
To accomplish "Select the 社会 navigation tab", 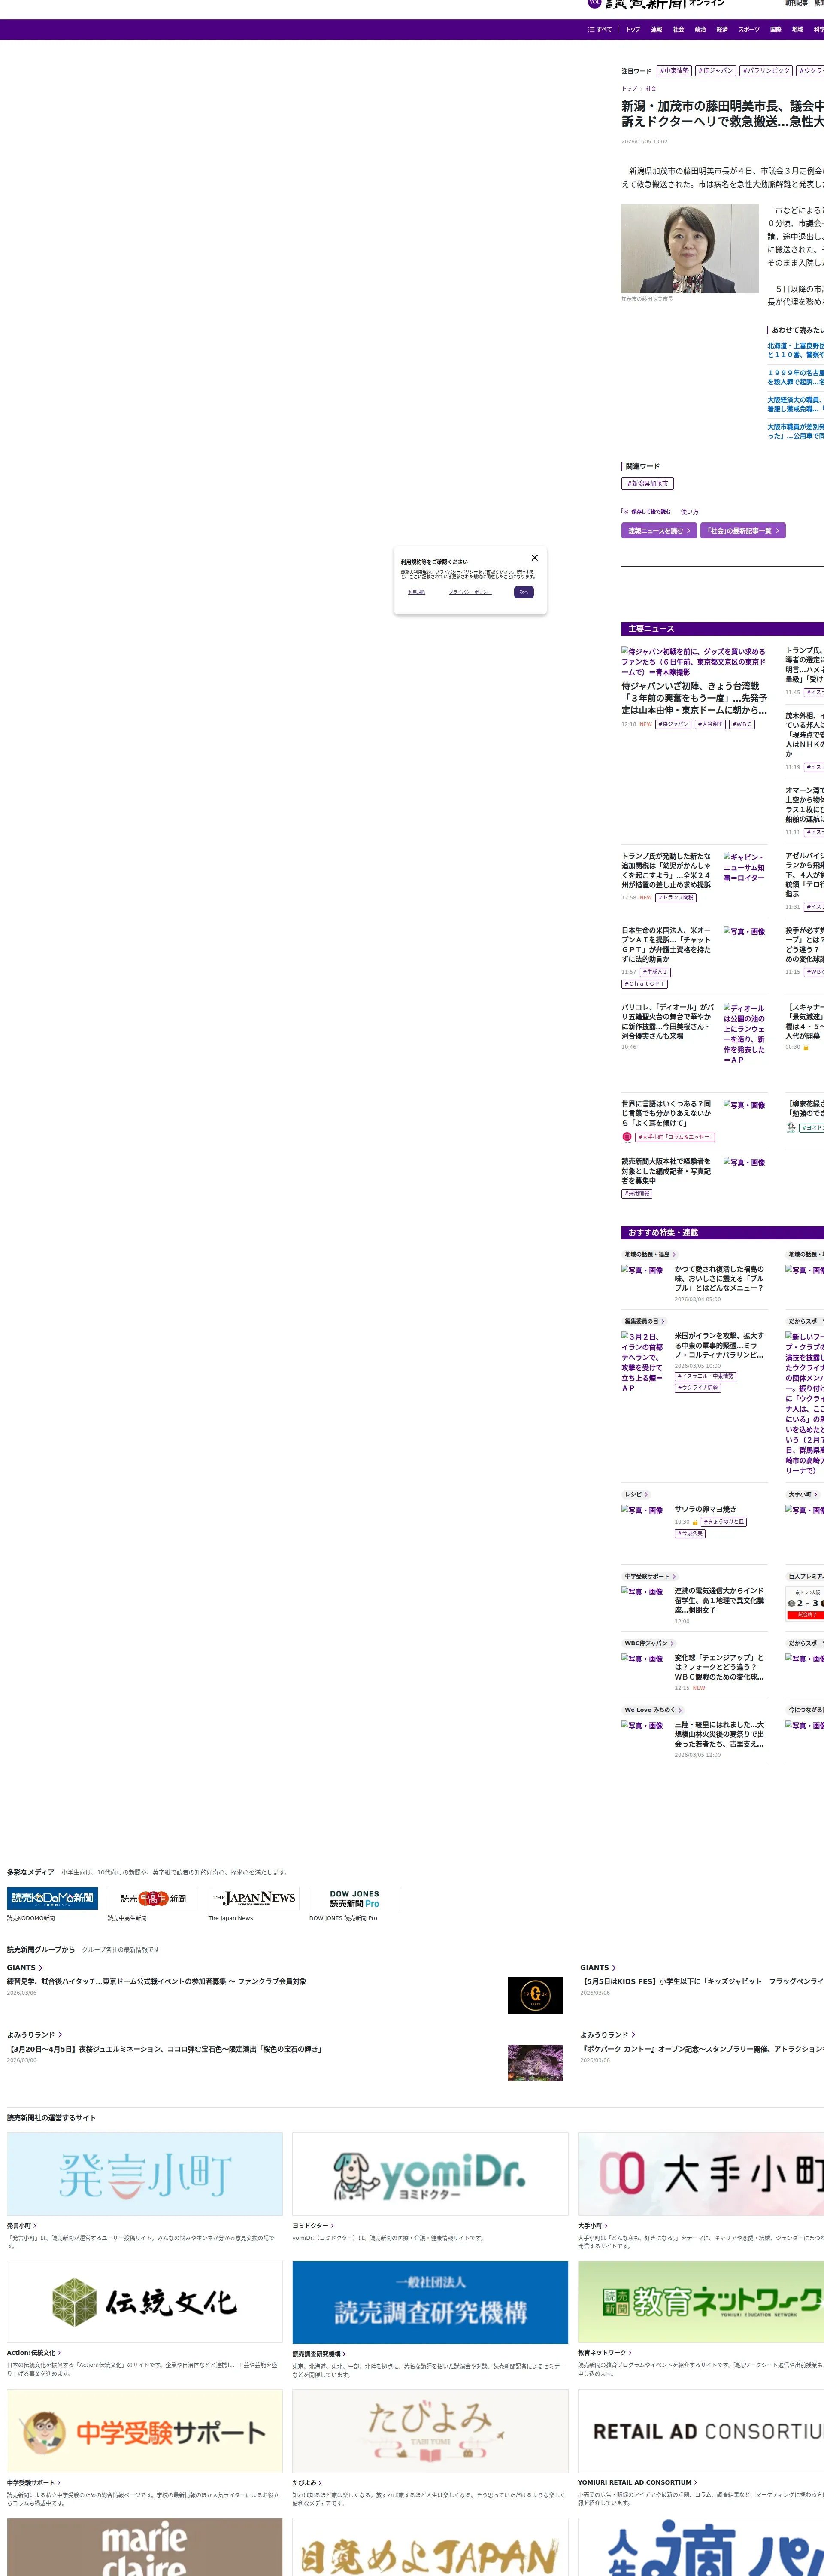I will coord(678,29).
